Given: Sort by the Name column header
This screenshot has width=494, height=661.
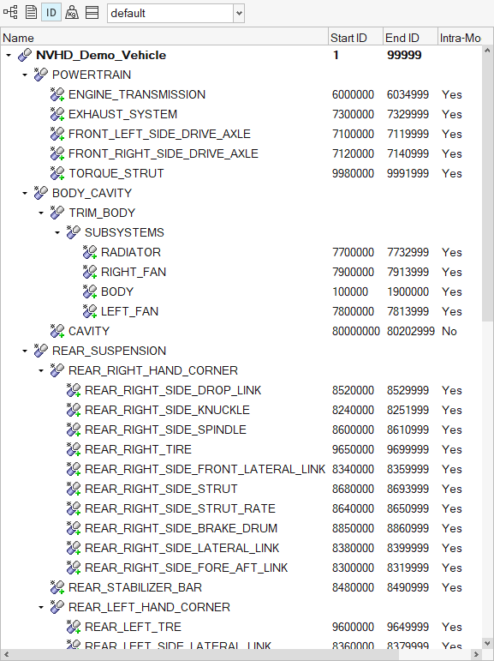Looking at the screenshot, I should click(x=164, y=37).
